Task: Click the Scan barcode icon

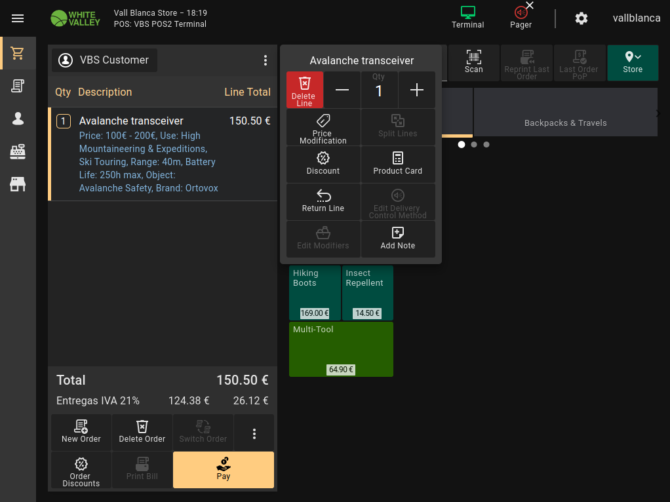Action: click(x=473, y=62)
